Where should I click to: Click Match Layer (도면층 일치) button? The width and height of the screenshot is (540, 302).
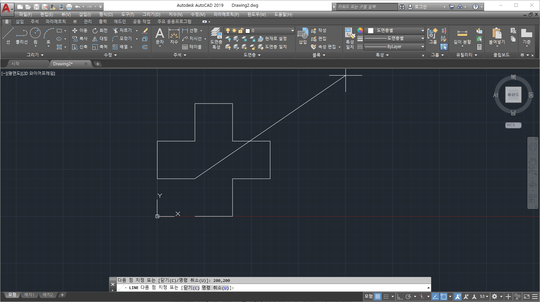273,47
